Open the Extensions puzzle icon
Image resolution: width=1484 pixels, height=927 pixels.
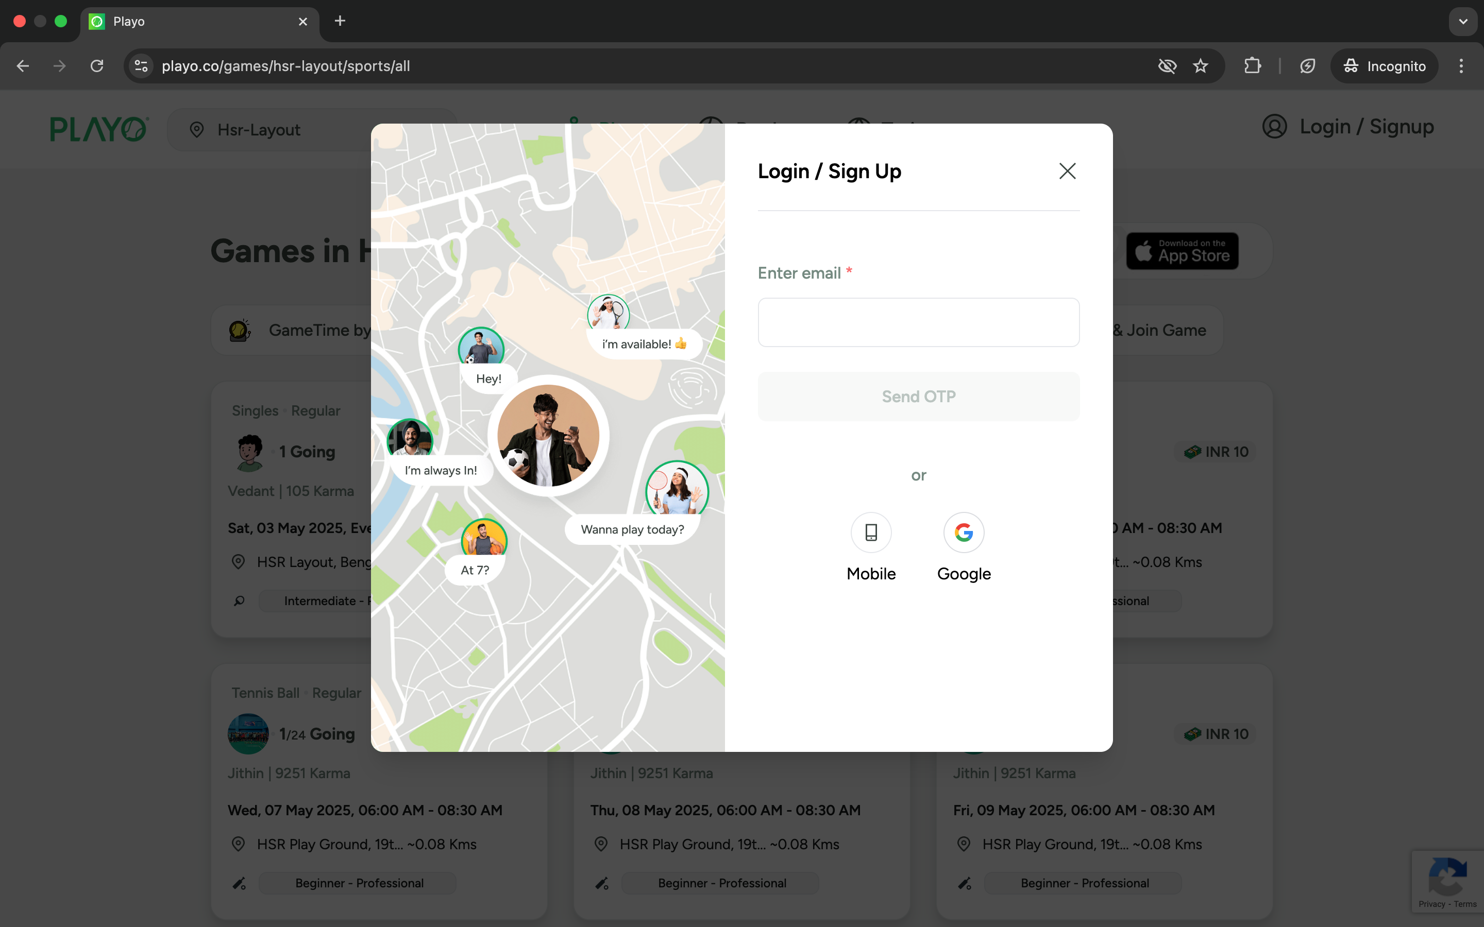pyautogui.click(x=1252, y=65)
